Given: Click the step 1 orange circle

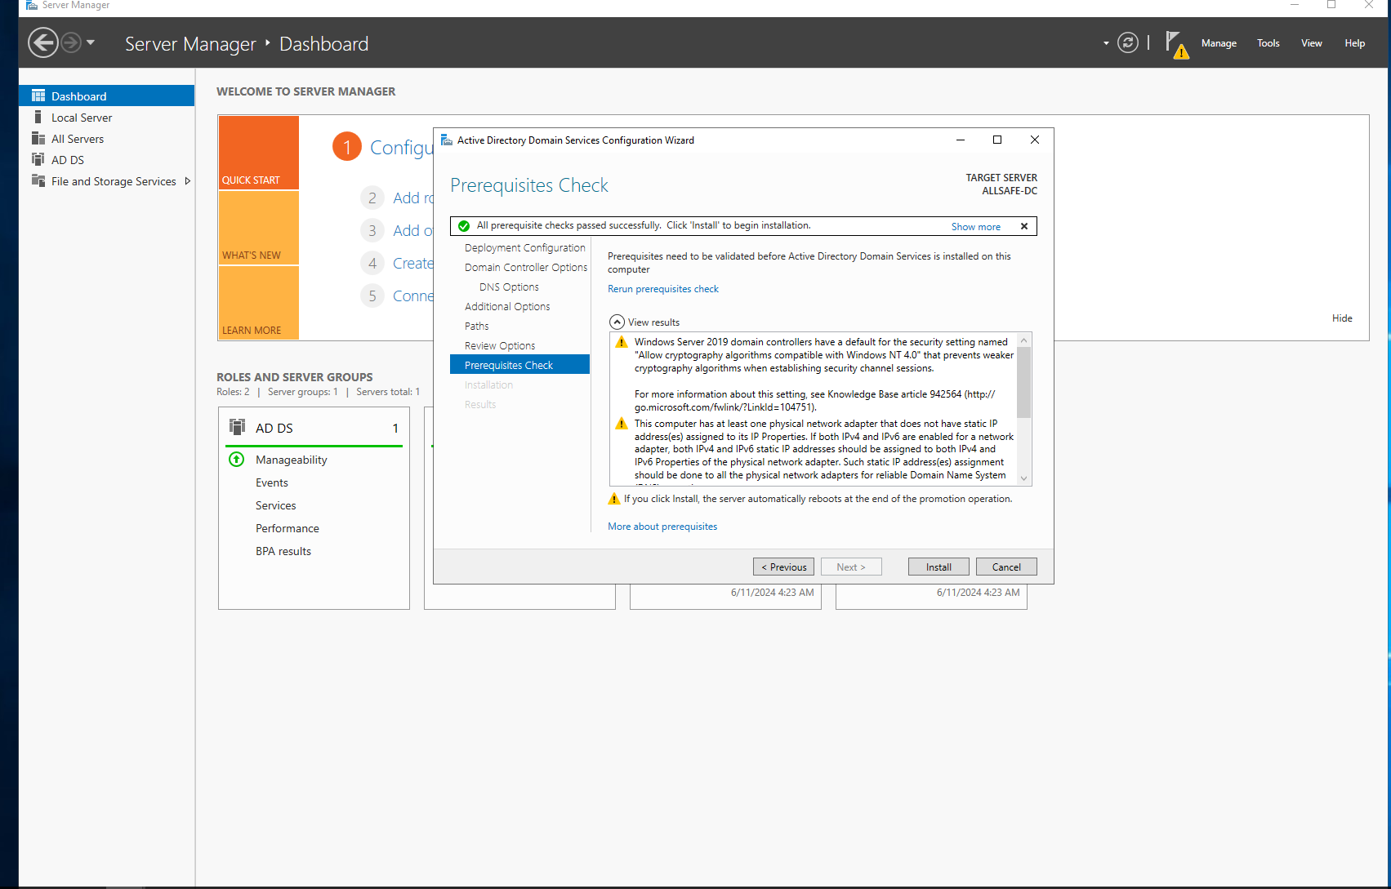Looking at the screenshot, I should pos(347,147).
